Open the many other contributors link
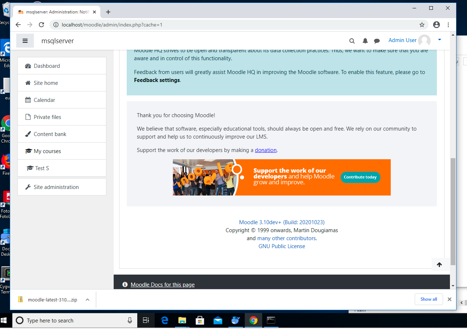Image resolution: width=467 pixels, height=329 pixels. pos(287,238)
